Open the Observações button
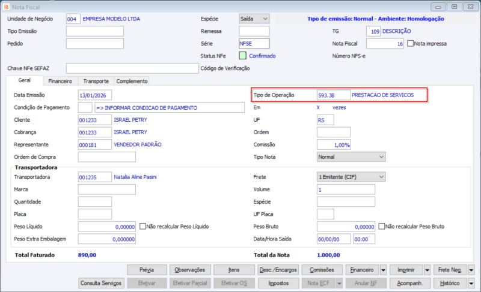This screenshot has width=481, height=292. pyautogui.click(x=190, y=270)
